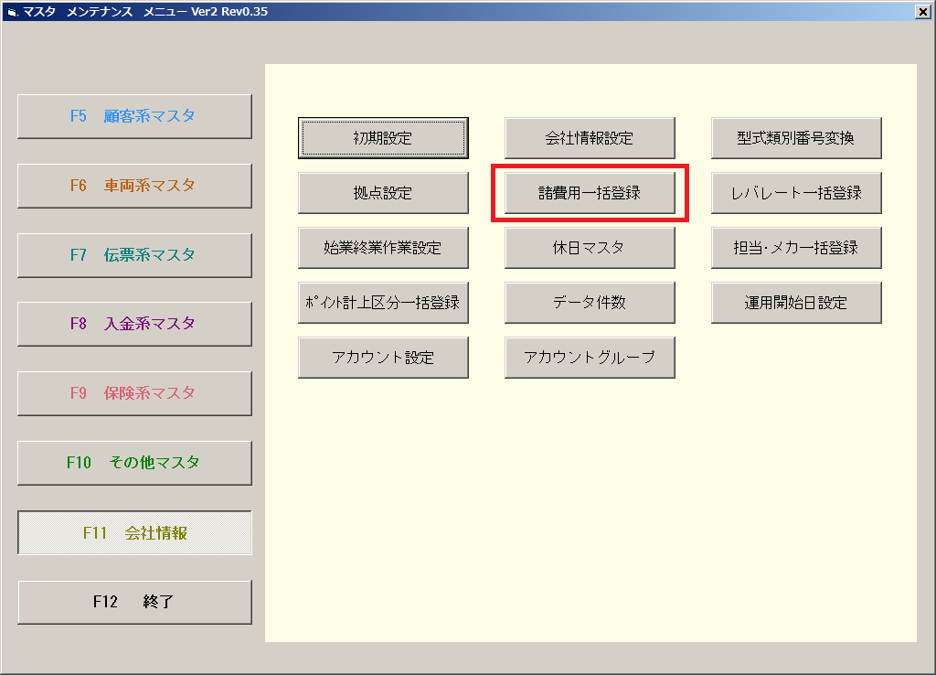Open 始業終業作業設定

pyautogui.click(x=383, y=248)
